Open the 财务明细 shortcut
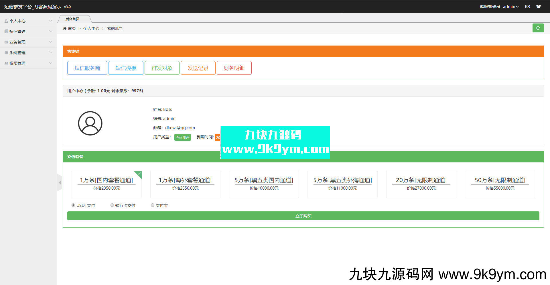Image resolution: width=550 pixels, height=285 pixels. click(234, 68)
